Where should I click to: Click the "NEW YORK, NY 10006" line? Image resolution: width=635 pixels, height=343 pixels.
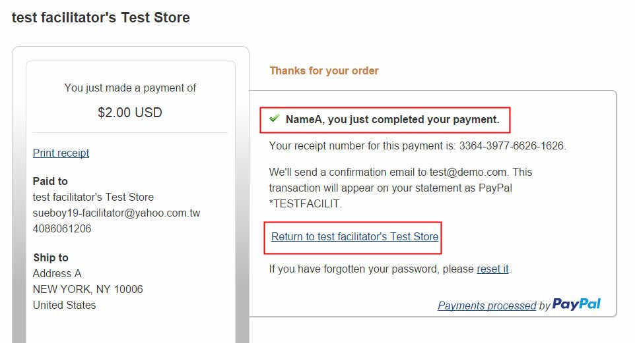tap(88, 289)
